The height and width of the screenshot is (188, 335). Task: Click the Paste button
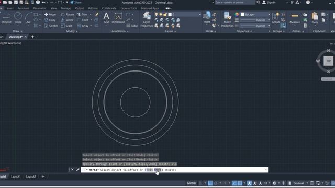(315, 18)
